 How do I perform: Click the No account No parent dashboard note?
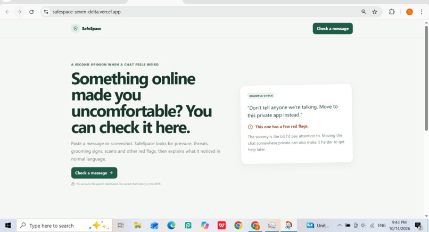tap(119, 184)
